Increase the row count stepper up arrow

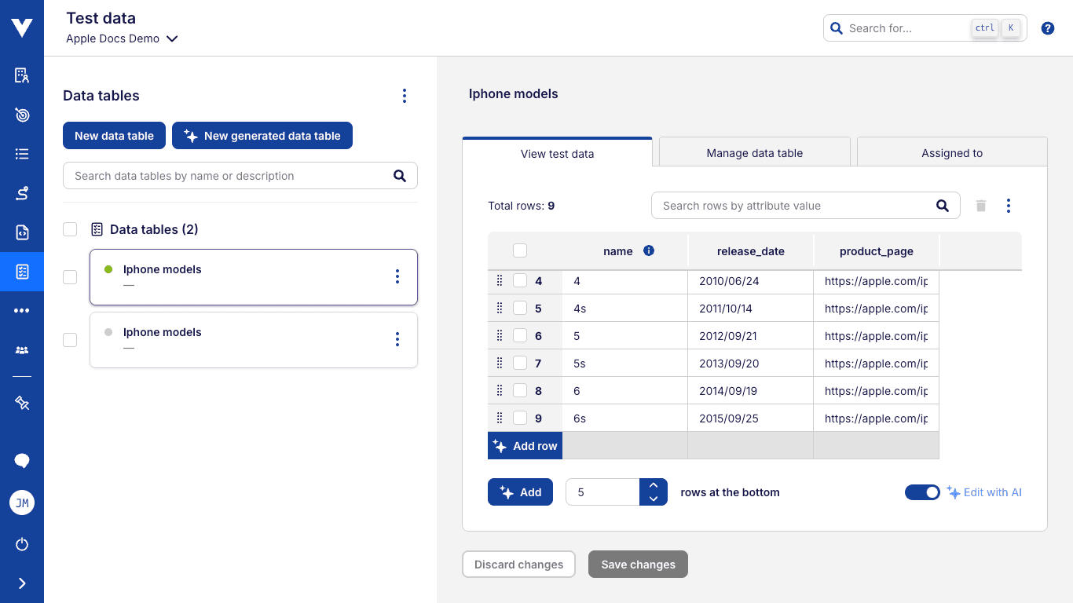(x=654, y=485)
